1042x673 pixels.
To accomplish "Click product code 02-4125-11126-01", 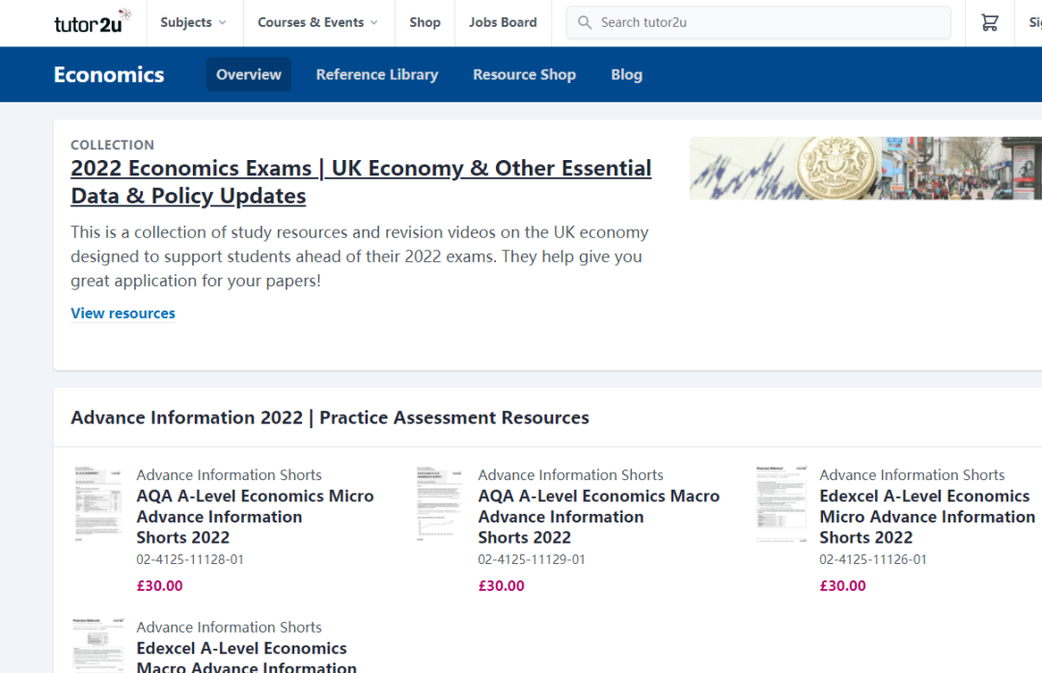I will (x=873, y=559).
